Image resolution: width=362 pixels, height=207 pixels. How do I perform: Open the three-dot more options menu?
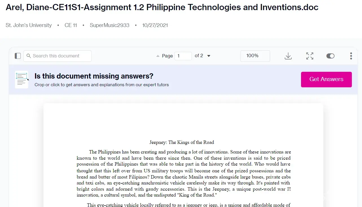click(x=351, y=56)
